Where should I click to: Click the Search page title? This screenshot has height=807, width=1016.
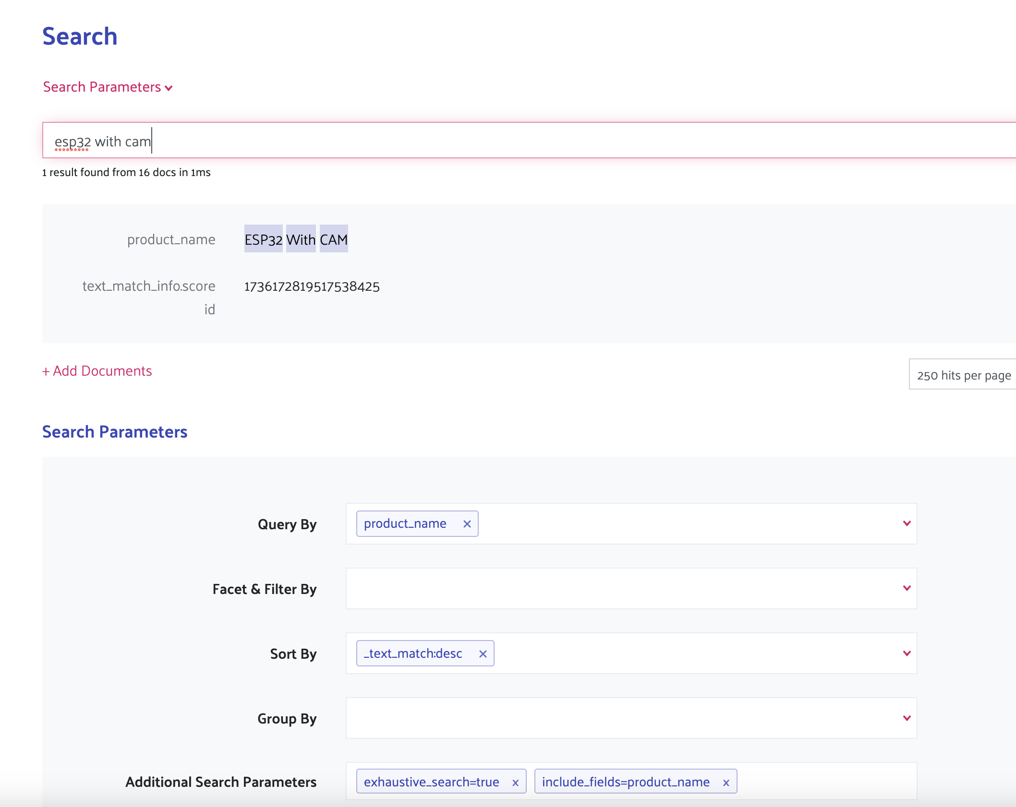click(x=80, y=36)
